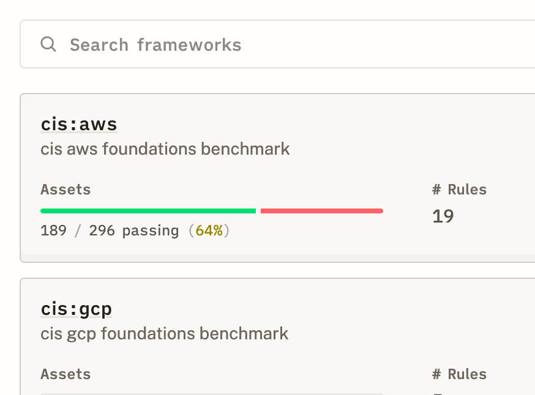Click the Assets label in cis:gcp card

[65, 374]
